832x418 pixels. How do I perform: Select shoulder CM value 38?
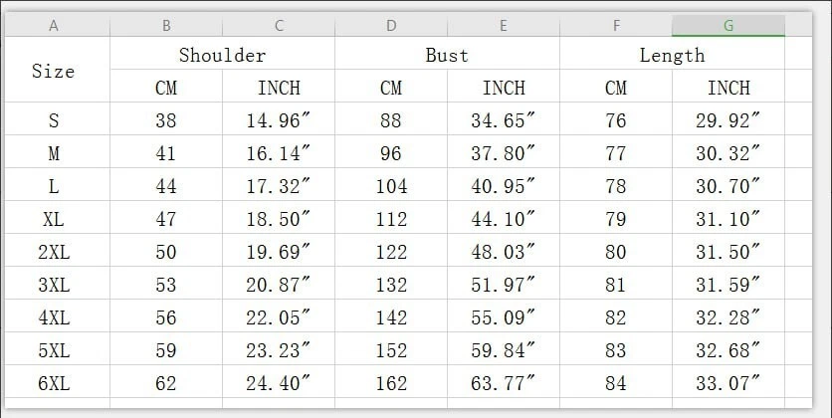(166, 121)
